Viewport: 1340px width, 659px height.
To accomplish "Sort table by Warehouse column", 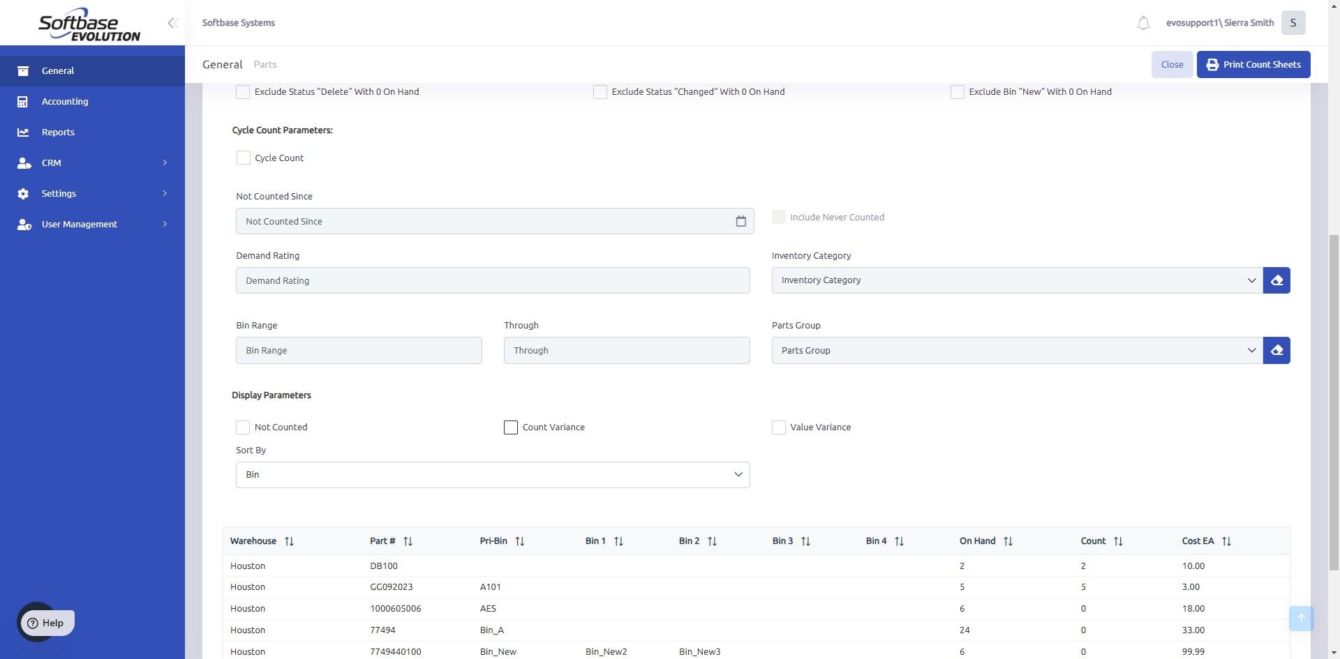I will tap(289, 541).
